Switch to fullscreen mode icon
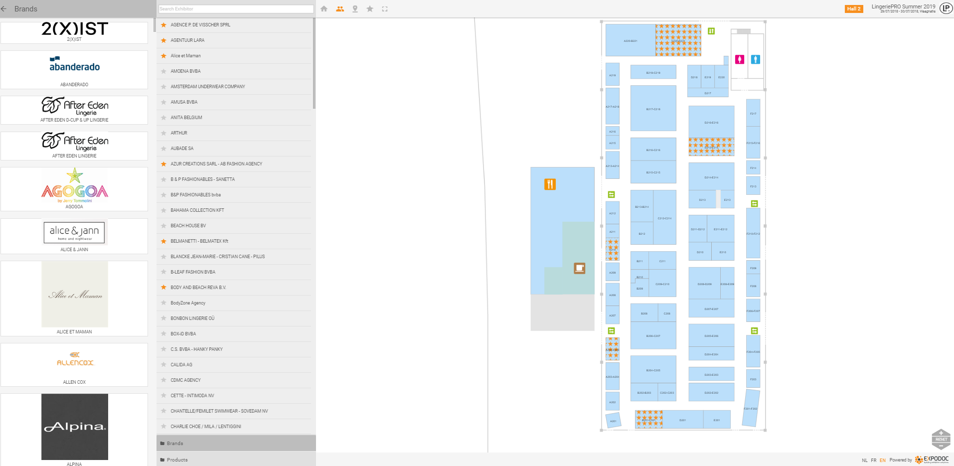Screen dimensions: 954x466 [x=385, y=9]
